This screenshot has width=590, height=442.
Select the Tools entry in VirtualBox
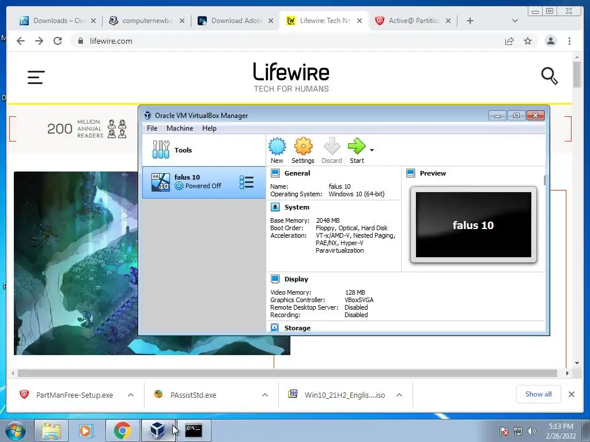204,150
